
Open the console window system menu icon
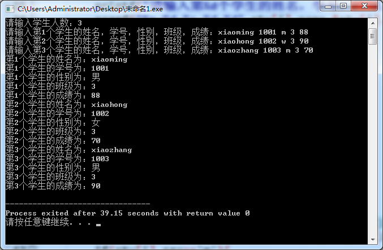click(10, 9)
